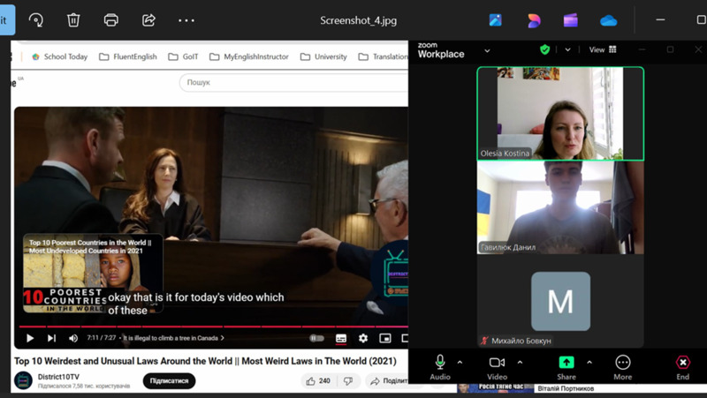Open the OneDrive cloud icon
Screen dimensions: 707x398
tap(608, 20)
